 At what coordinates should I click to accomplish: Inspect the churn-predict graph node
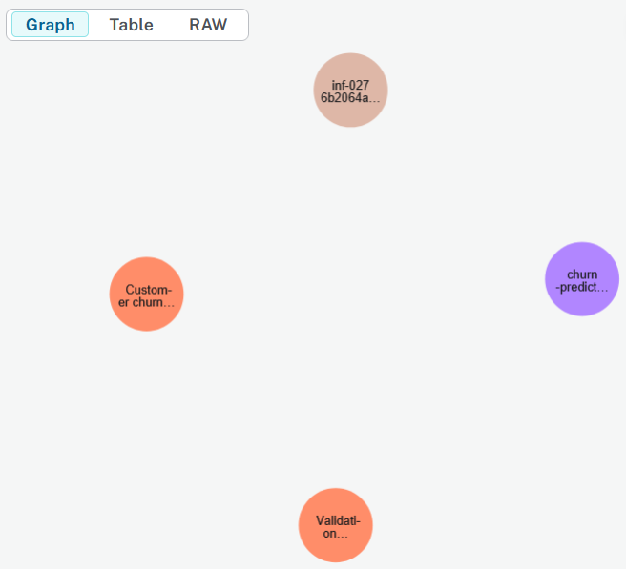click(581, 279)
